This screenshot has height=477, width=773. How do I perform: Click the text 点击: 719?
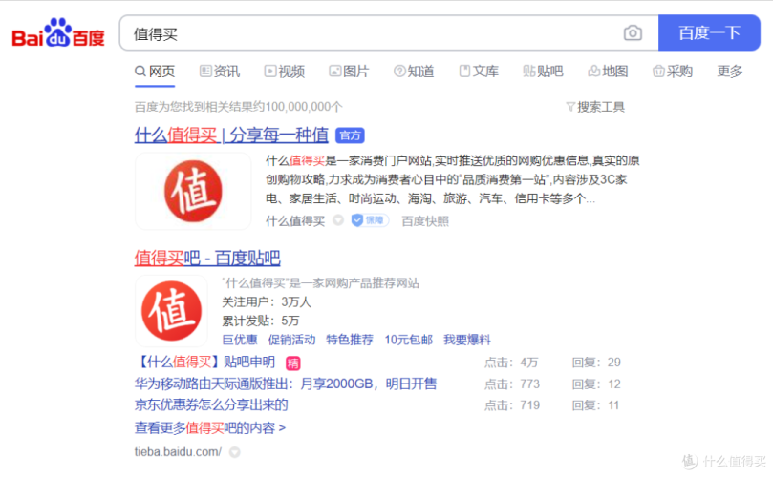[512, 405]
